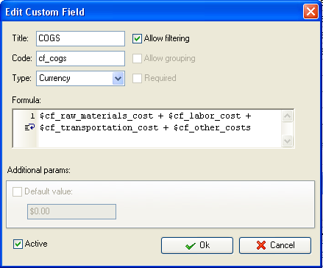This screenshot has width=323, height=268.
Task: Click the Required checkbox
Action: tap(137, 78)
